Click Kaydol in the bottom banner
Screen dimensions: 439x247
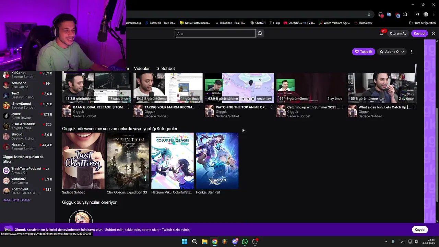(420, 230)
